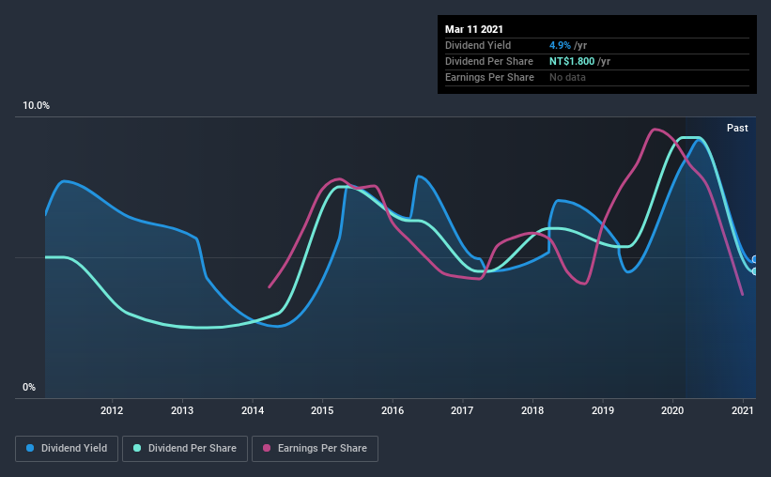The image size is (771, 477).
Task: Click the pink Earnings Per Share legend dot
Action: [x=267, y=448]
